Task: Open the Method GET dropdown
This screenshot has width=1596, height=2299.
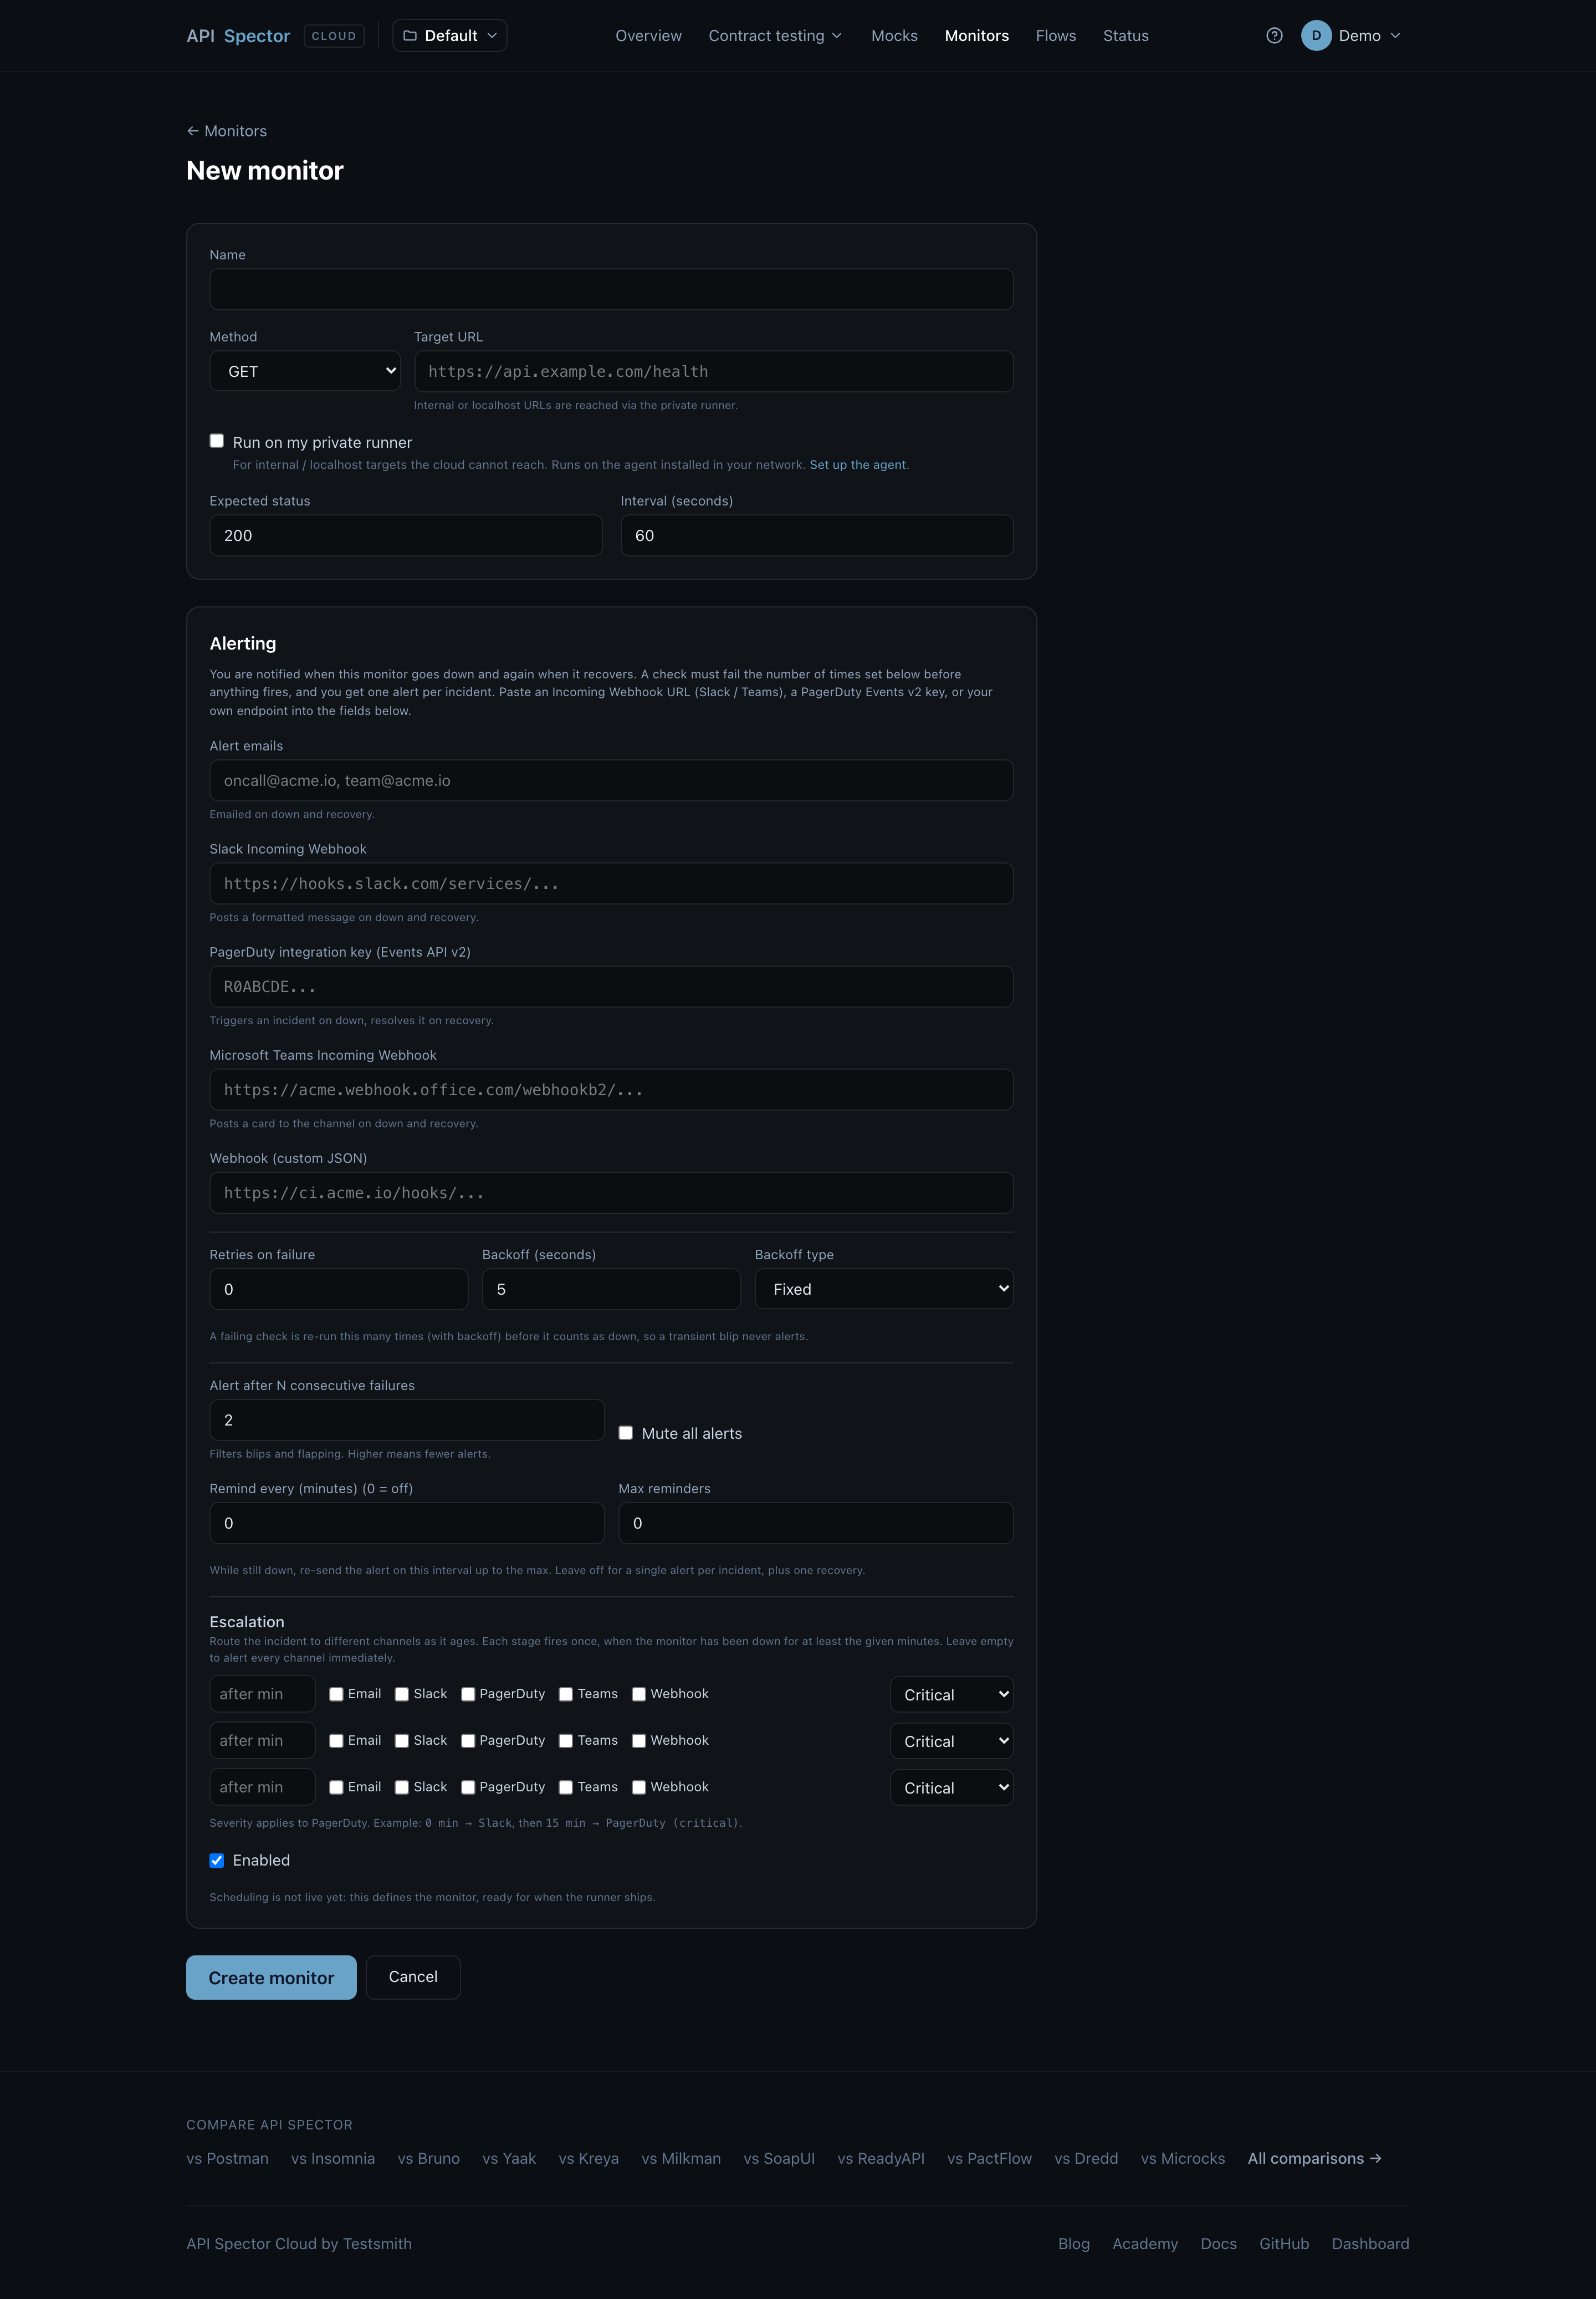Action: coord(305,371)
